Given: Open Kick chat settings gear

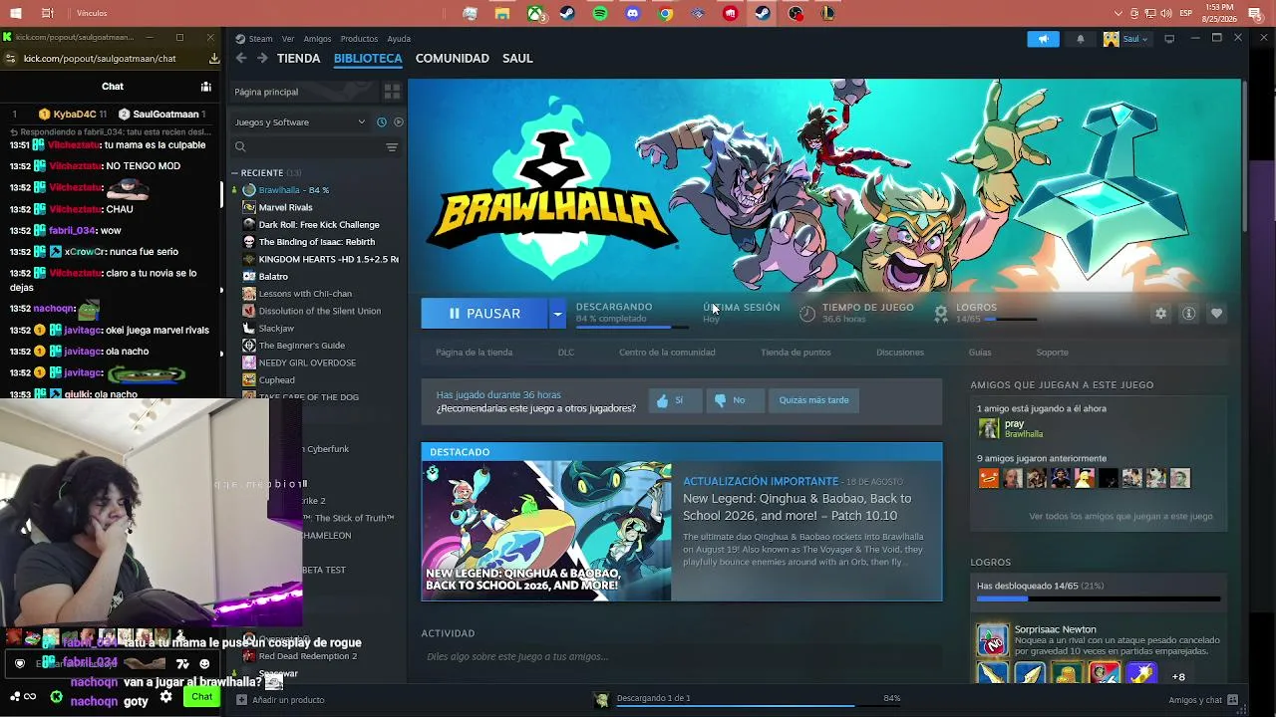Looking at the screenshot, I should coord(165,696).
